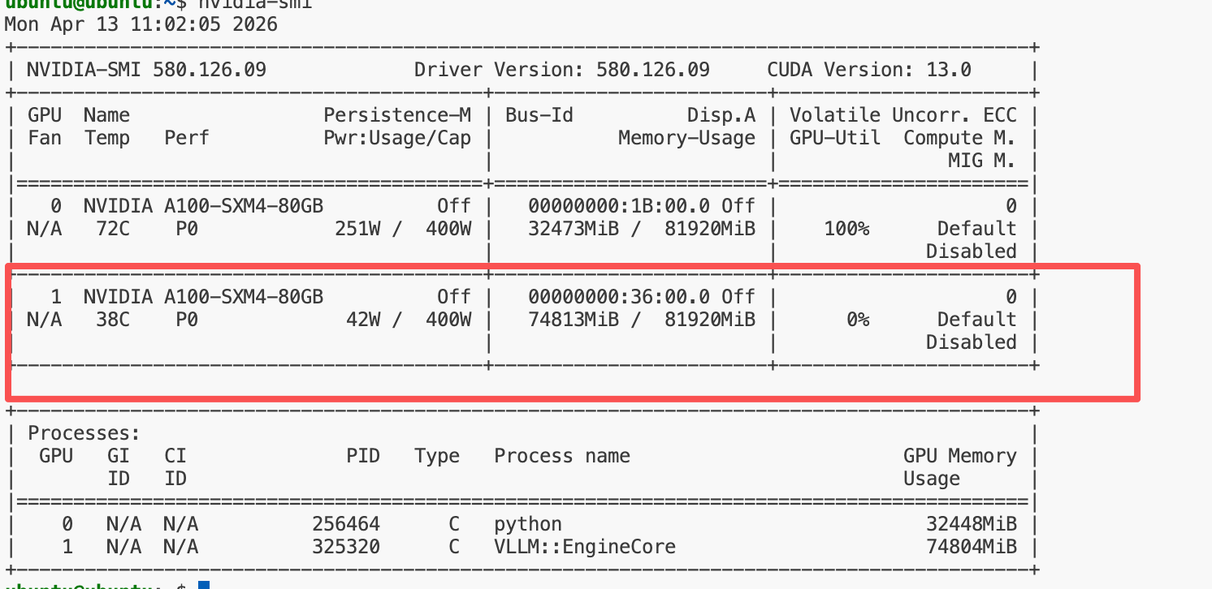Click the 251W / 400W power reading
The height and width of the screenshot is (589, 1212).
tap(403, 229)
